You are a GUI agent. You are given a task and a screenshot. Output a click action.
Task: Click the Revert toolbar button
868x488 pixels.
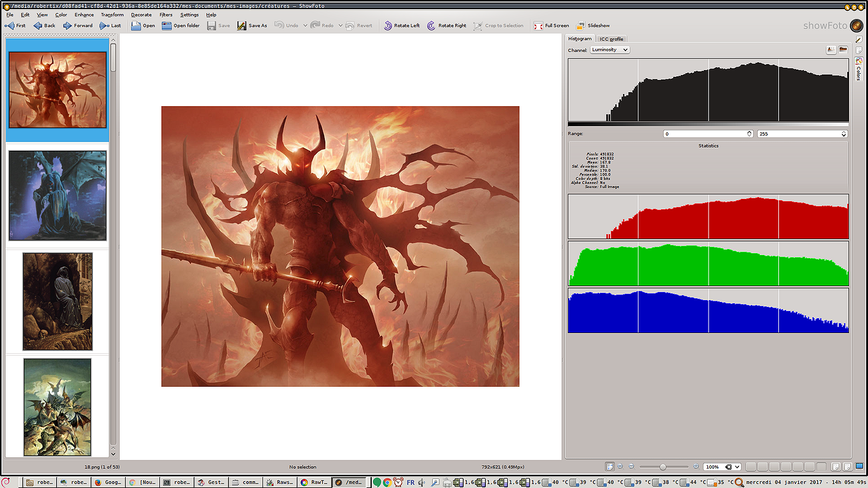359,26
